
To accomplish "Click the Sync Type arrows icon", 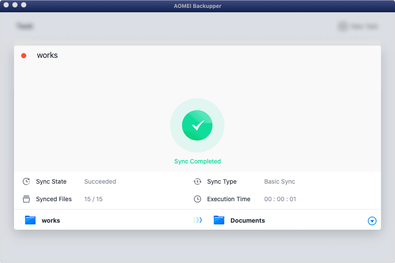I will click(x=197, y=181).
